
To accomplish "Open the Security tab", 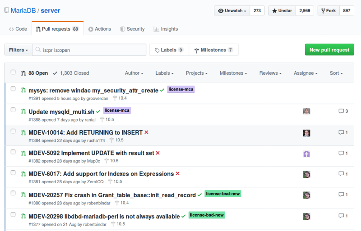I will [132, 29].
